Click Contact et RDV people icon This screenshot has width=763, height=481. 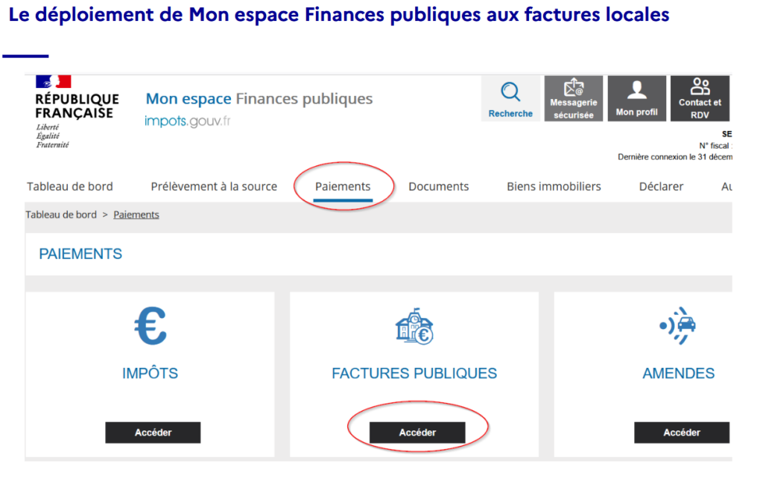tap(700, 87)
